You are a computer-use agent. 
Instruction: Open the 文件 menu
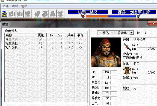coord(5,6)
